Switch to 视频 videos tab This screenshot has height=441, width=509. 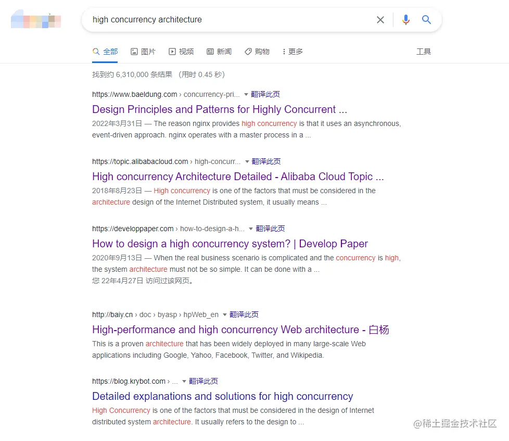click(x=181, y=52)
